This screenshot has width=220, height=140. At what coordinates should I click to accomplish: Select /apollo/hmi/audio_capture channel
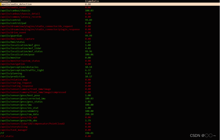[x=17, y=39]
